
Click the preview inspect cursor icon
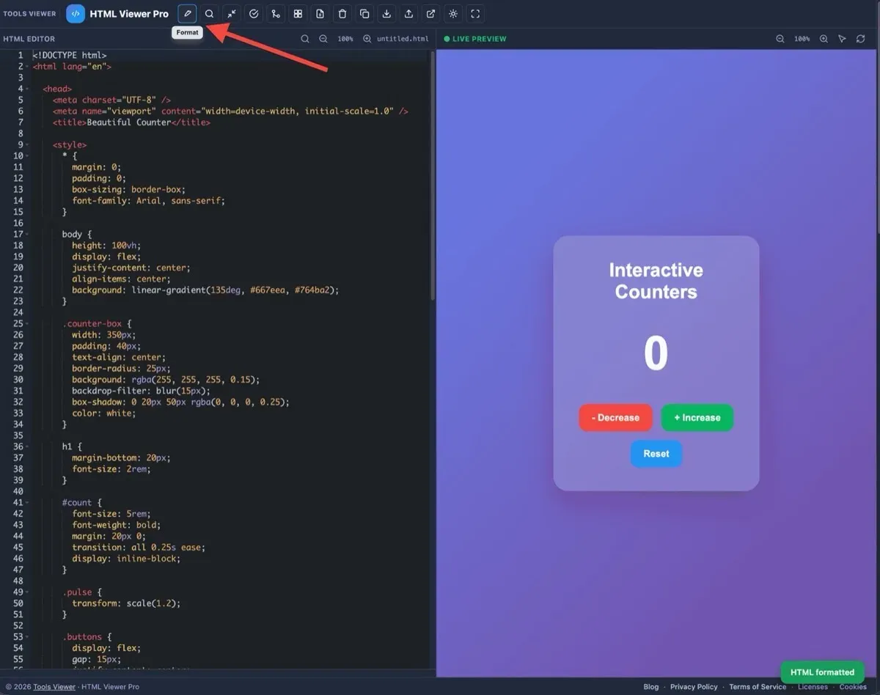[842, 39]
